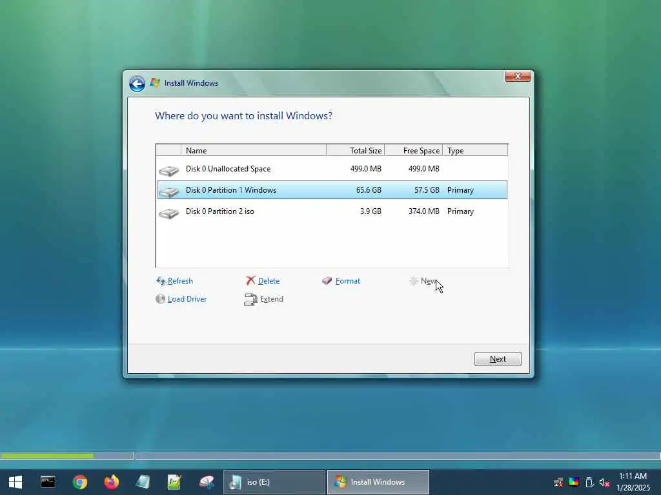This screenshot has height=495, width=661.
Task: Click the USB device tray icon
Action: pyautogui.click(x=589, y=482)
